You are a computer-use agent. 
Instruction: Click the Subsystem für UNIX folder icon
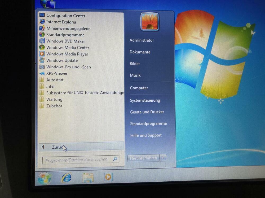point(42,93)
